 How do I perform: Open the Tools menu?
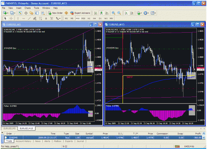(36, 8)
